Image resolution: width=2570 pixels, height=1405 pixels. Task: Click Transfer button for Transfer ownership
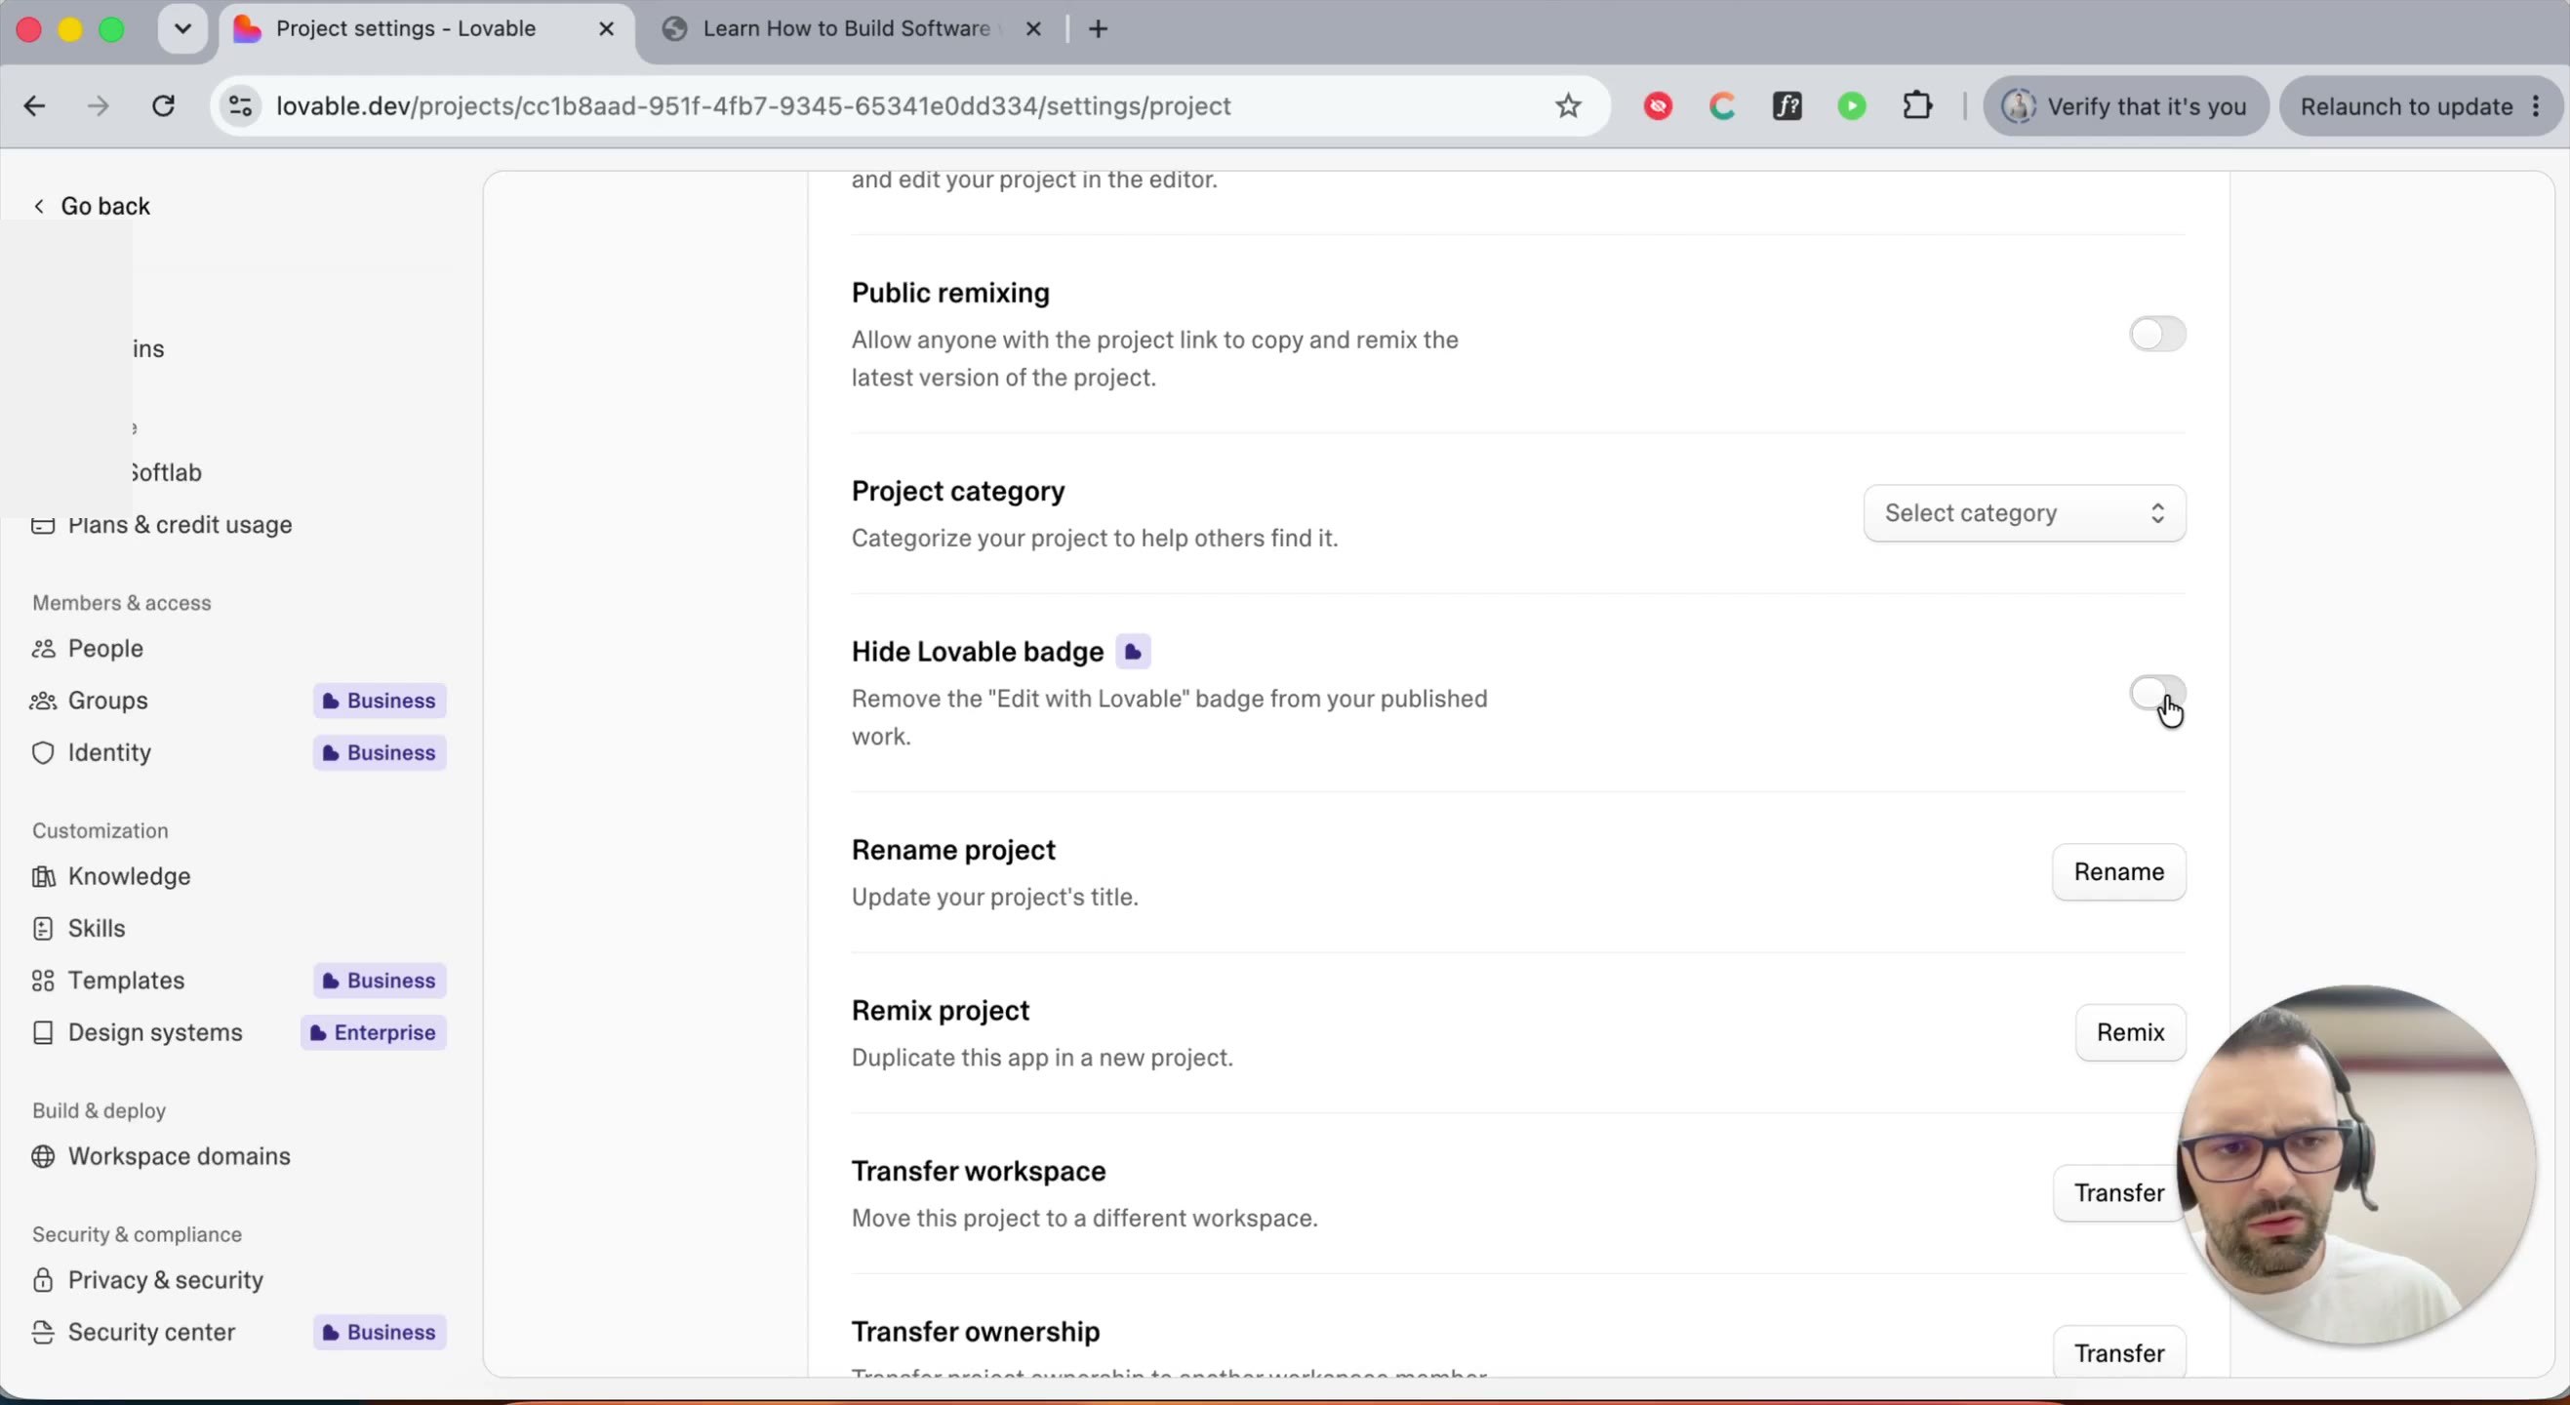2119,1353
